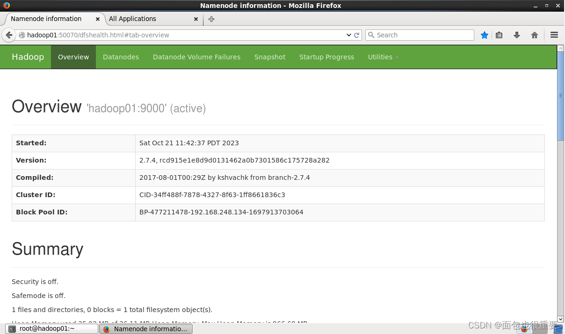Image resolution: width=565 pixels, height=334 pixels.
Task: Open Datanode Volume Failures page
Action: pos(196,57)
